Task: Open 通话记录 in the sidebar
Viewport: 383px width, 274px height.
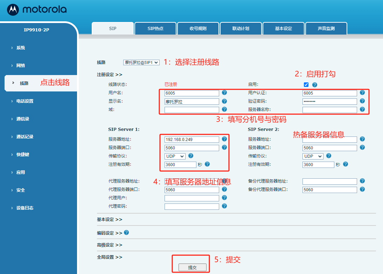Action: (x=25, y=136)
